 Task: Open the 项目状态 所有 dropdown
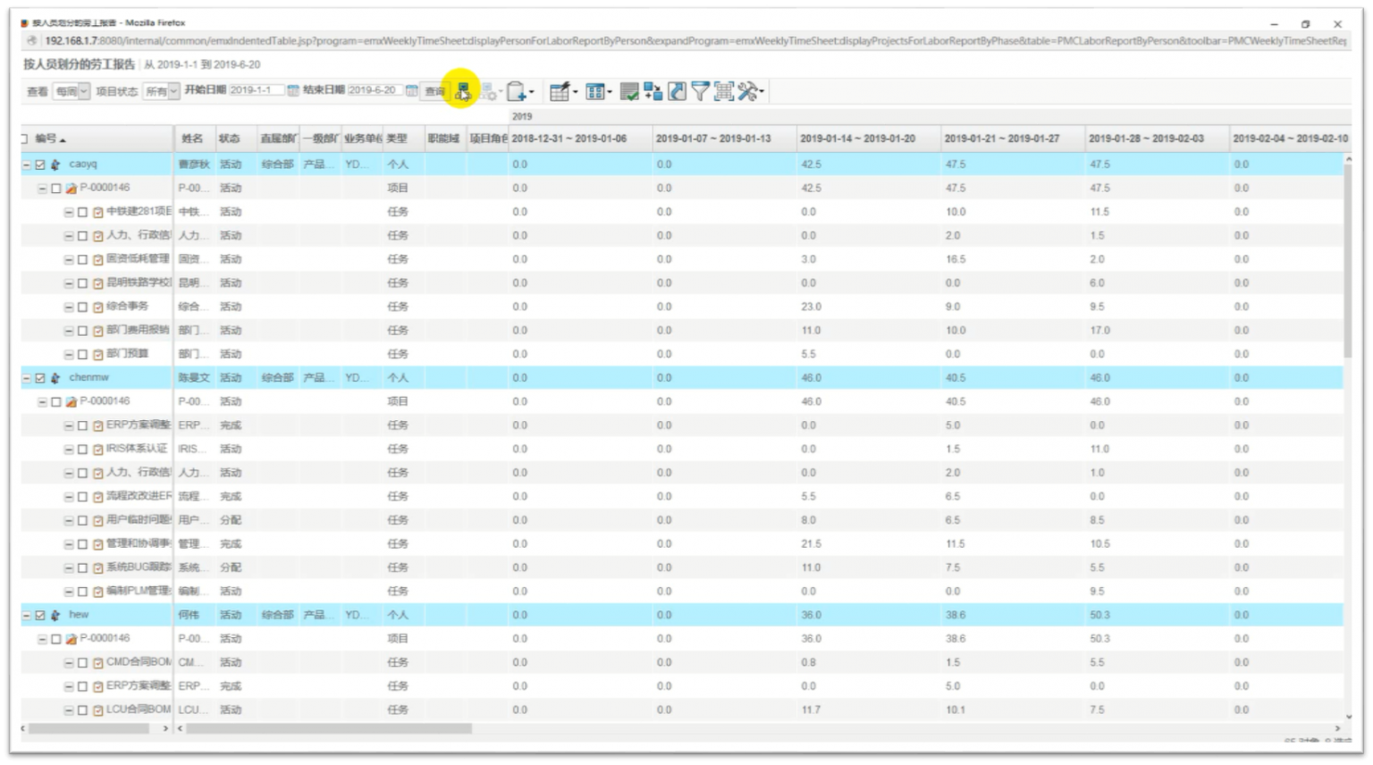click(162, 91)
